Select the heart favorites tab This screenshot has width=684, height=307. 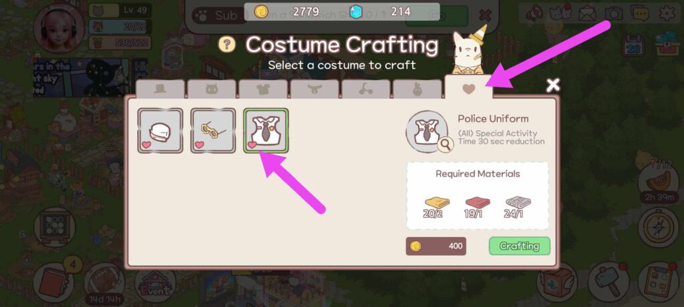point(468,87)
